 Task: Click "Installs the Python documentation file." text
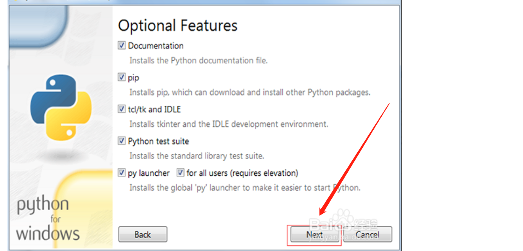pos(198,61)
